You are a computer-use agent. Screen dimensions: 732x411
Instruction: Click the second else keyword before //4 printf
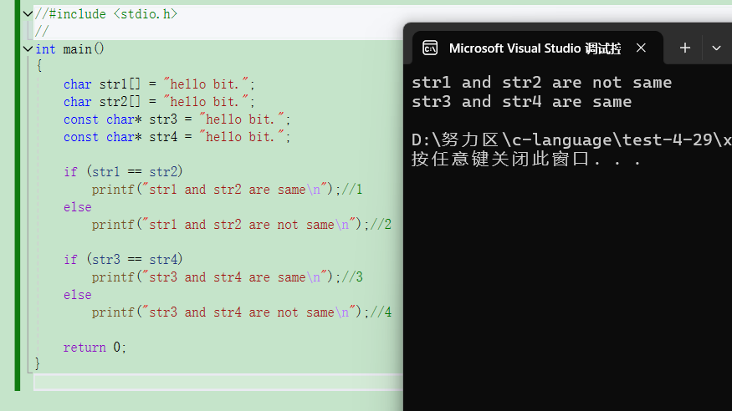coord(78,295)
